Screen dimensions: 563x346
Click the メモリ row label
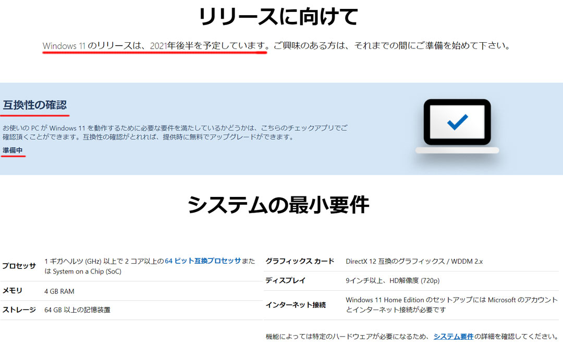pyautogui.click(x=13, y=291)
